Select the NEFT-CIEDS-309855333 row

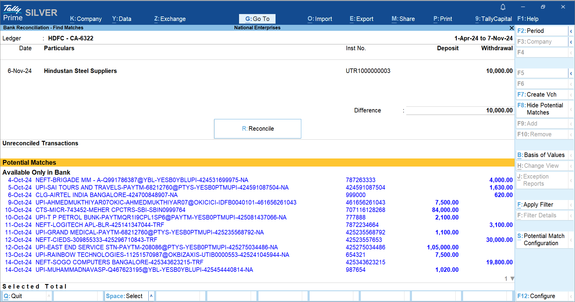click(x=257, y=240)
